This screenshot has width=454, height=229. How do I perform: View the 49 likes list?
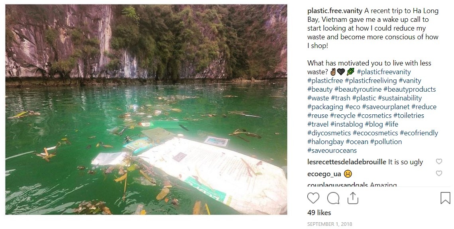(x=319, y=213)
